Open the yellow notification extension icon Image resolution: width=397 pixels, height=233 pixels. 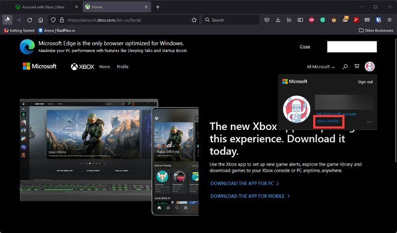345,20
